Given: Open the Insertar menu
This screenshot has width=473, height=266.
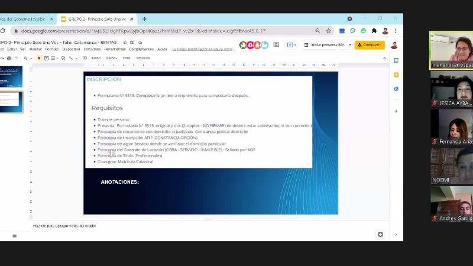Looking at the screenshot, I should click(35, 49).
